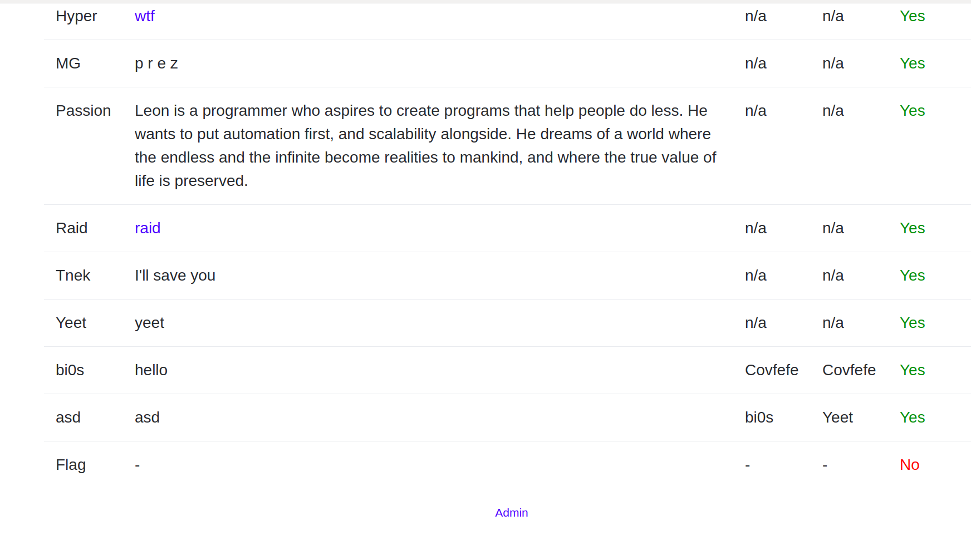Select the MG name cell

point(68,63)
